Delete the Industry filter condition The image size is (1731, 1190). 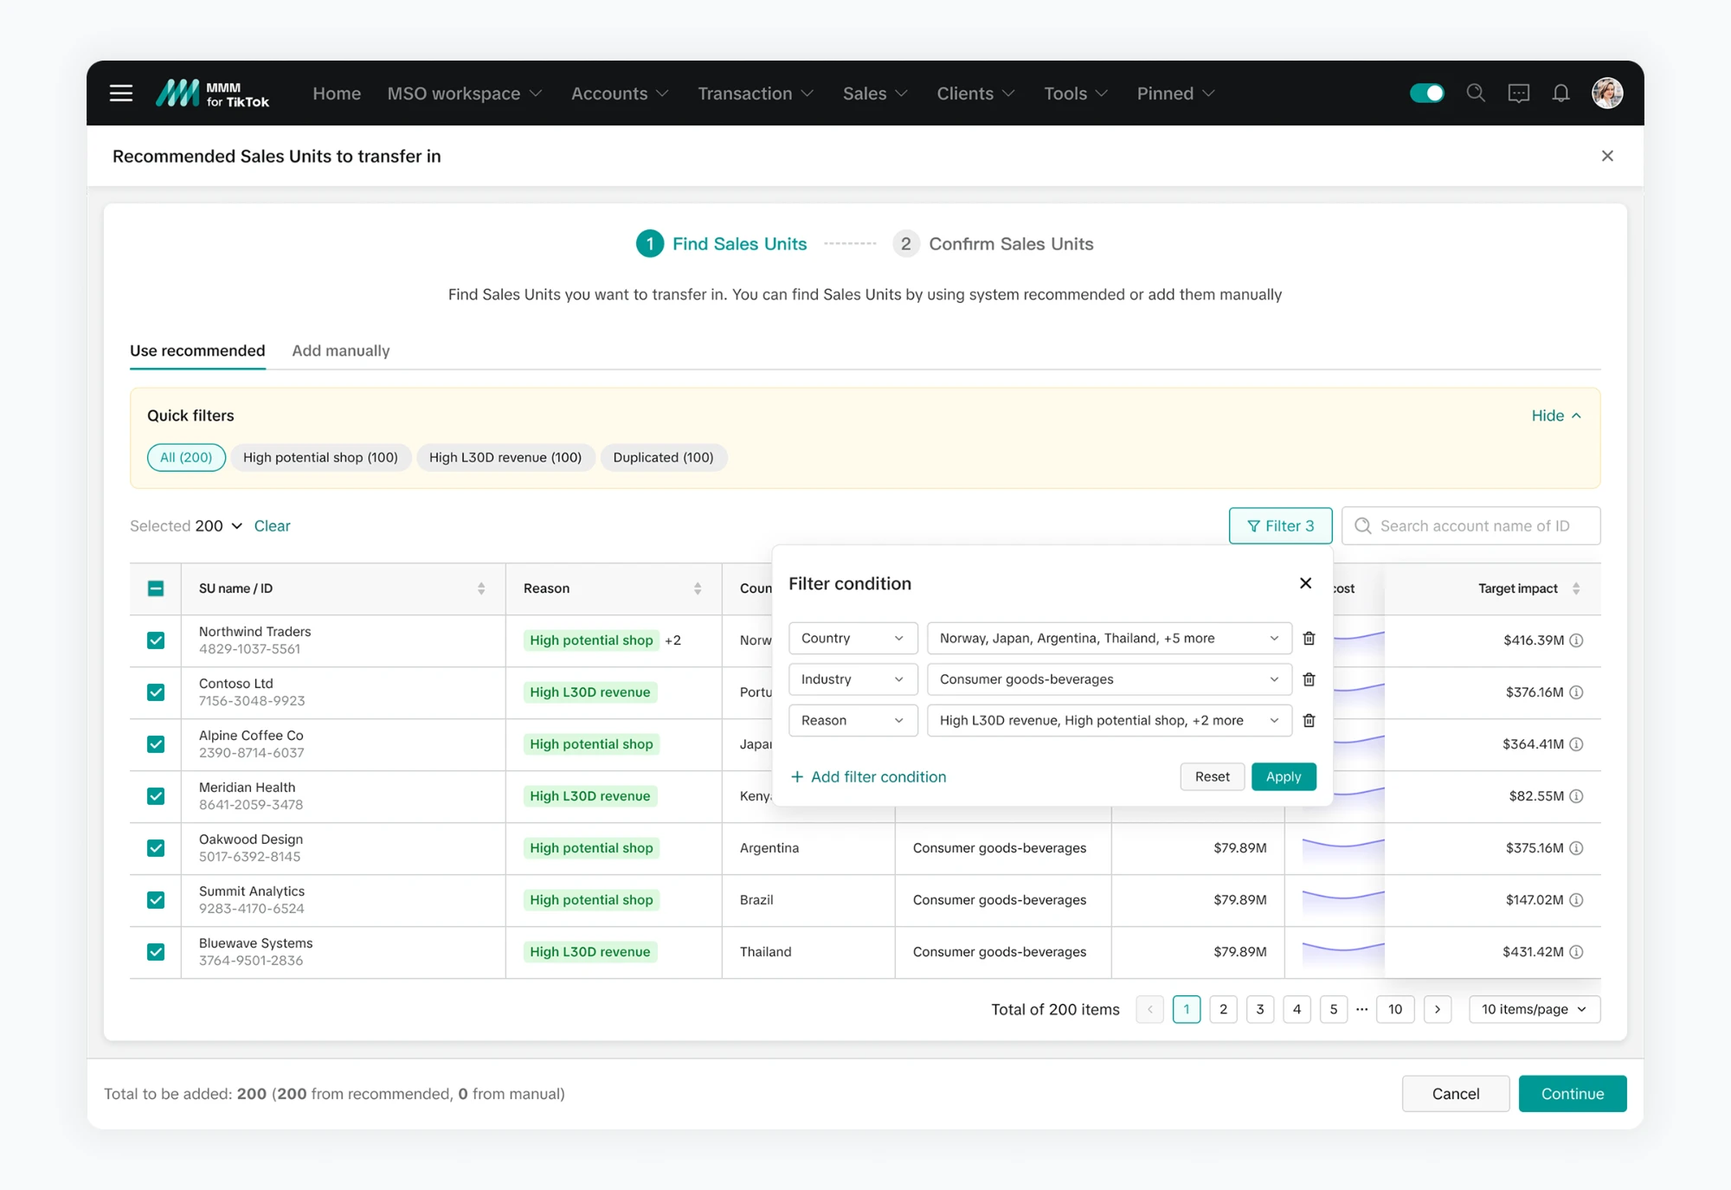(x=1309, y=679)
